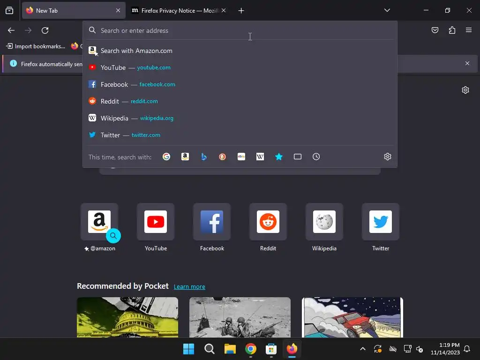Search this time with Amazon icon
480x360 pixels.
click(x=185, y=157)
